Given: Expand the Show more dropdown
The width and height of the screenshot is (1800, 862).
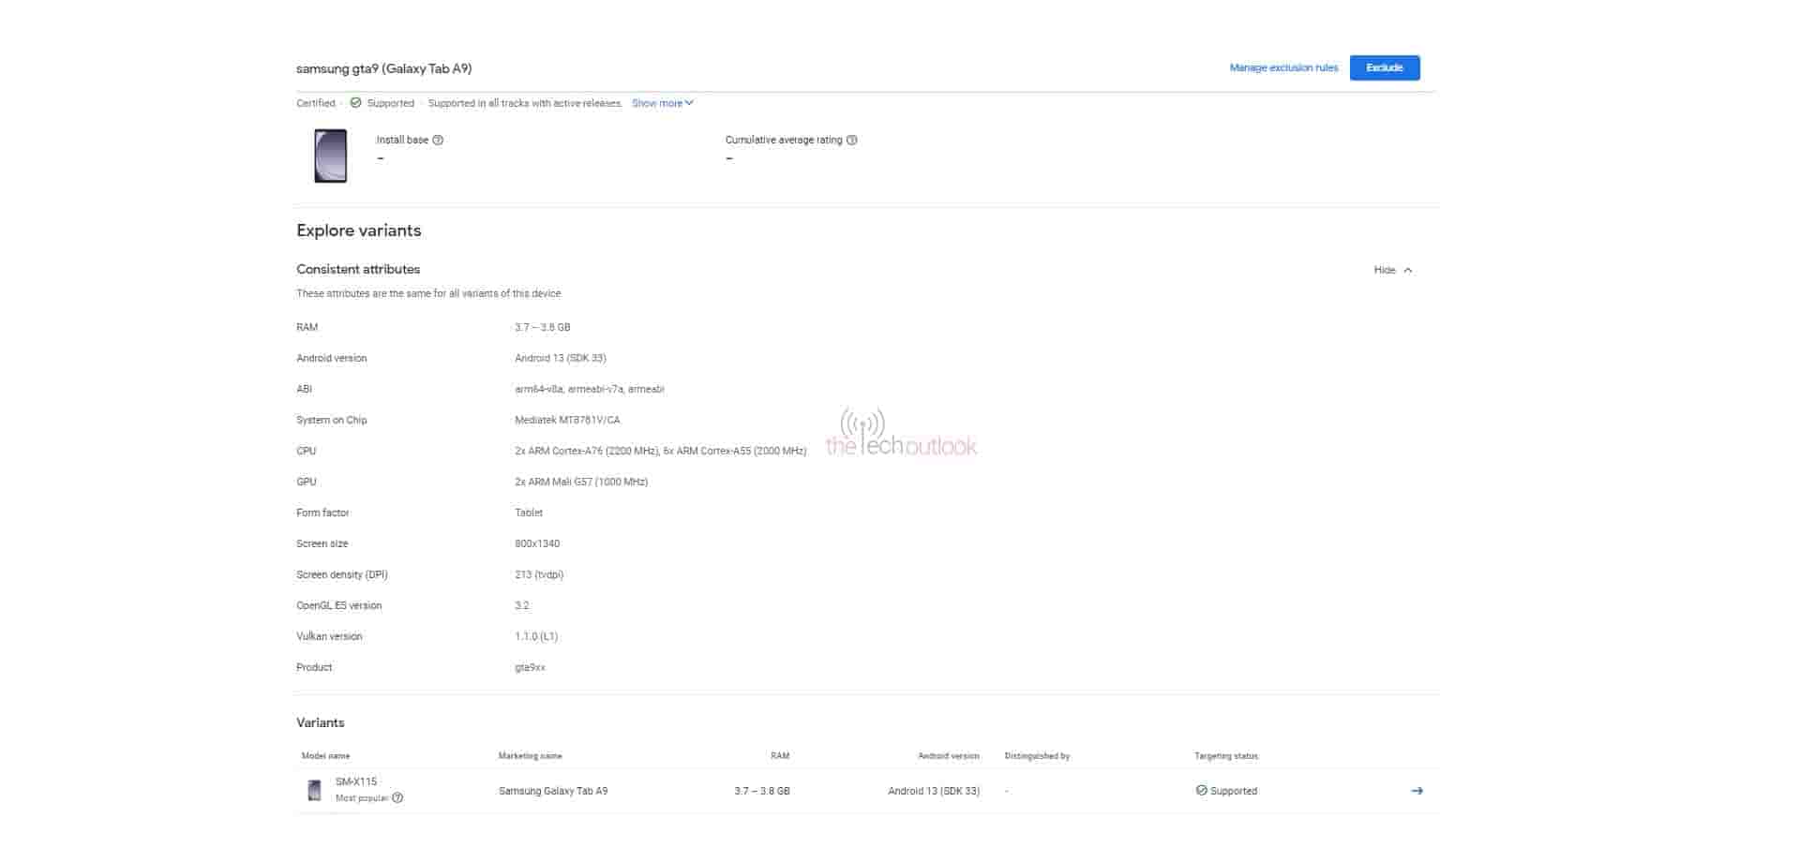Looking at the screenshot, I should point(662,103).
